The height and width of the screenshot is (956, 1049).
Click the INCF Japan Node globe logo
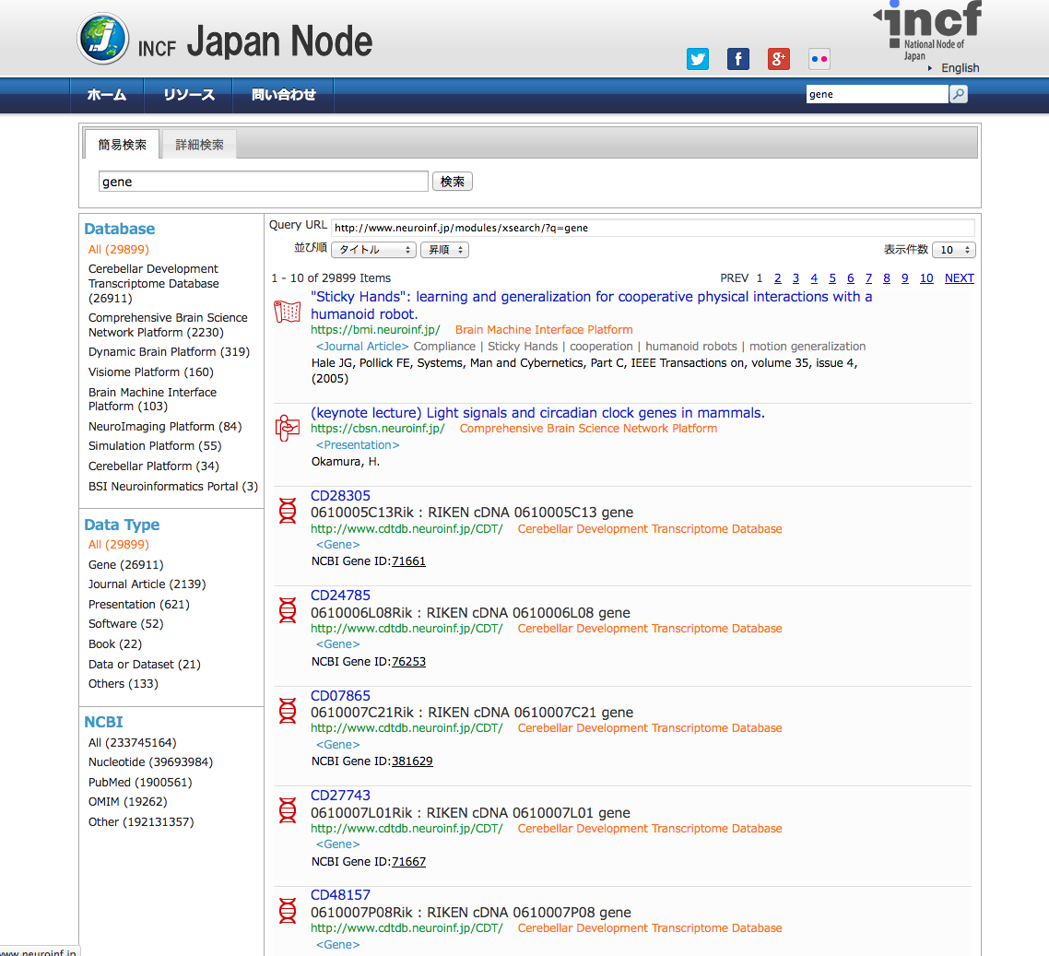tap(103, 39)
